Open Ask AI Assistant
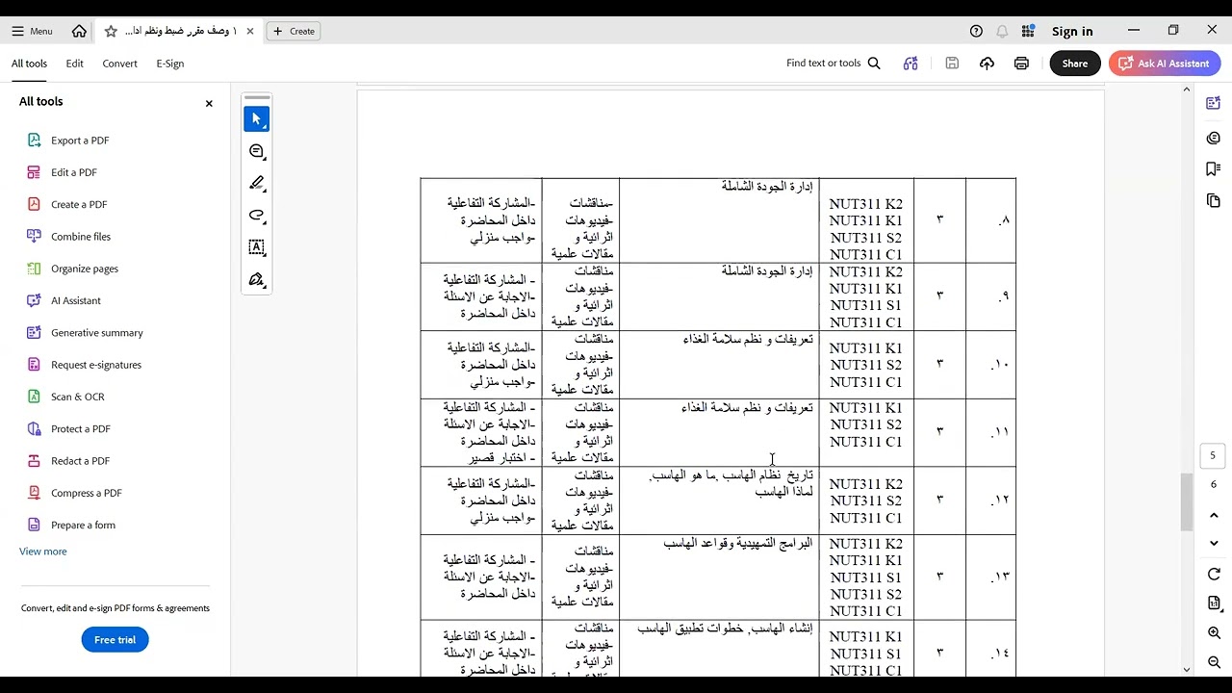The image size is (1232, 693). (x=1165, y=64)
